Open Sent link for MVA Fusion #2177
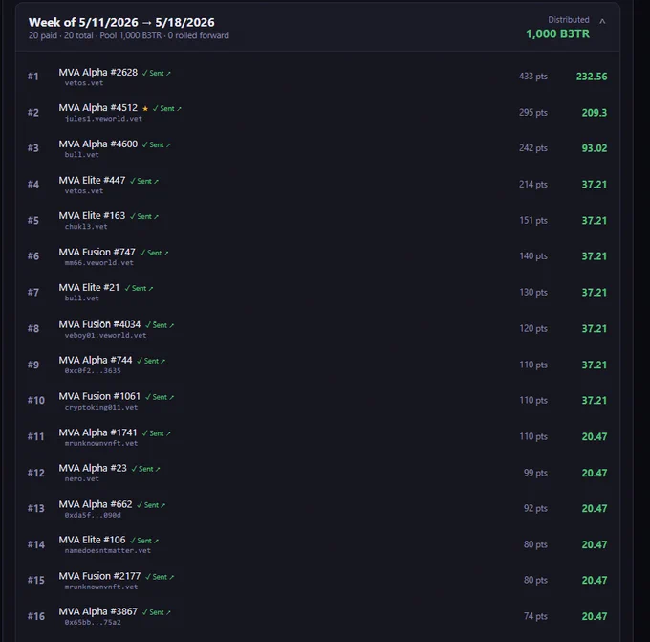Screen dimensions: 650x642 coord(160,577)
